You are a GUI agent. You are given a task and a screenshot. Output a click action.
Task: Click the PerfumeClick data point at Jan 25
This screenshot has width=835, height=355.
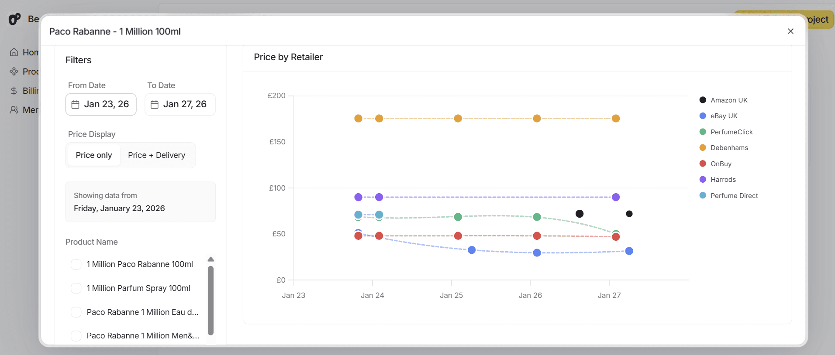pyautogui.click(x=458, y=217)
